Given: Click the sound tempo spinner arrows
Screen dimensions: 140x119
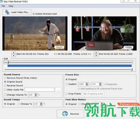Looking at the screenshot, I should pyautogui.click(x=41, y=104).
